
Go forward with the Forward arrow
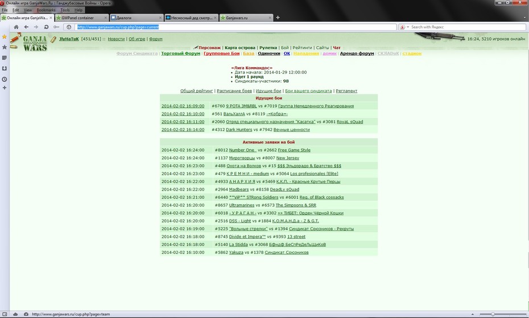[x=36, y=27]
